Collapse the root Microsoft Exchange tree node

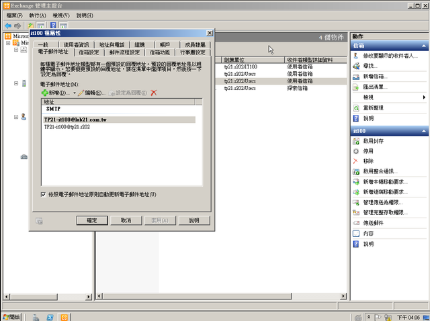[x=8, y=43]
